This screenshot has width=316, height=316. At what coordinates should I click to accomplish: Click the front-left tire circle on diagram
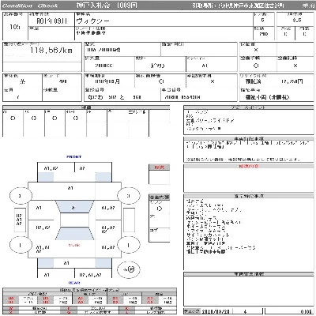tap(21, 196)
